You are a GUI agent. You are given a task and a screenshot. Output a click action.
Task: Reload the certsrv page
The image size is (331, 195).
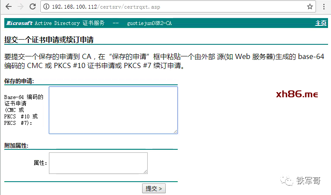33,6
